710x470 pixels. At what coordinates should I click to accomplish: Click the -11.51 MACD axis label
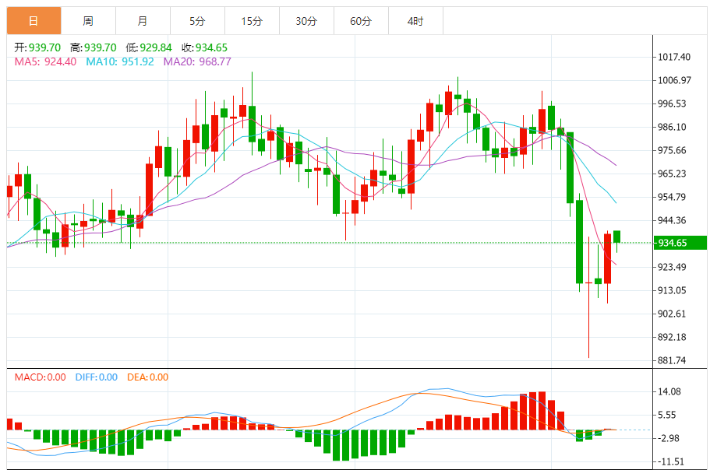click(670, 462)
